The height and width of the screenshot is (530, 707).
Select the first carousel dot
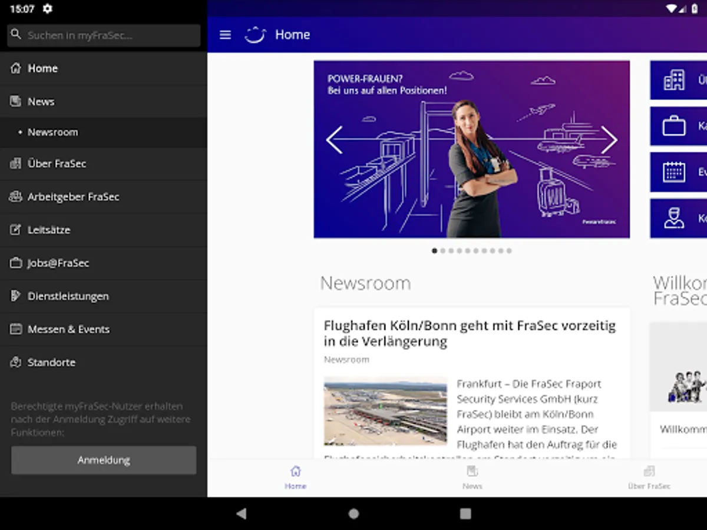tap(435, 251)
